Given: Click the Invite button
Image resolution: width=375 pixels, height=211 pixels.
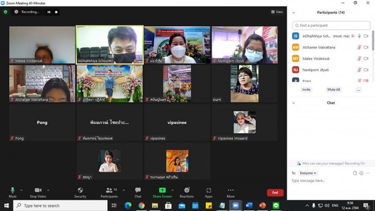Looking at the screenshot, I should point(306,90).
